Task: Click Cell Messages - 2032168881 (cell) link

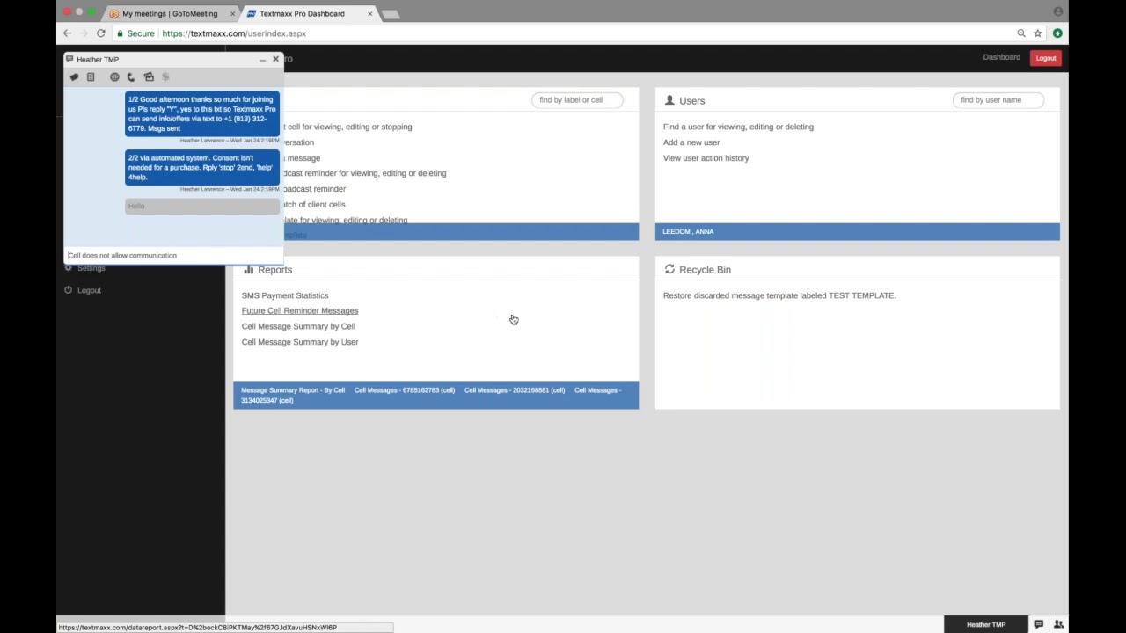Action: (x=515, y=390)
